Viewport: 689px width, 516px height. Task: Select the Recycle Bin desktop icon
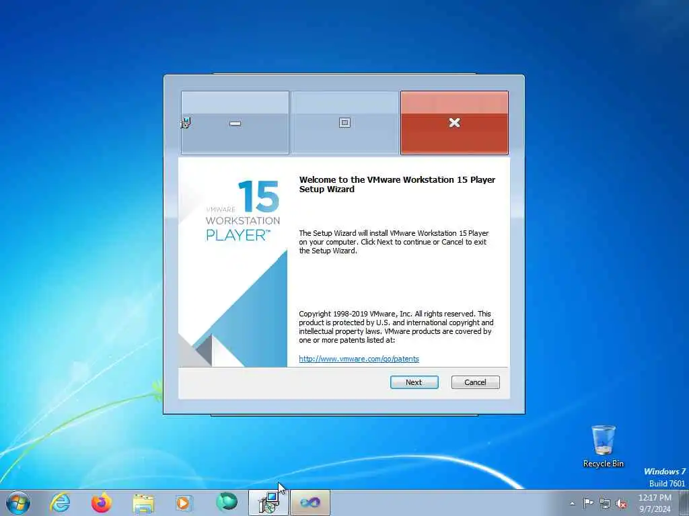[604, 446]
